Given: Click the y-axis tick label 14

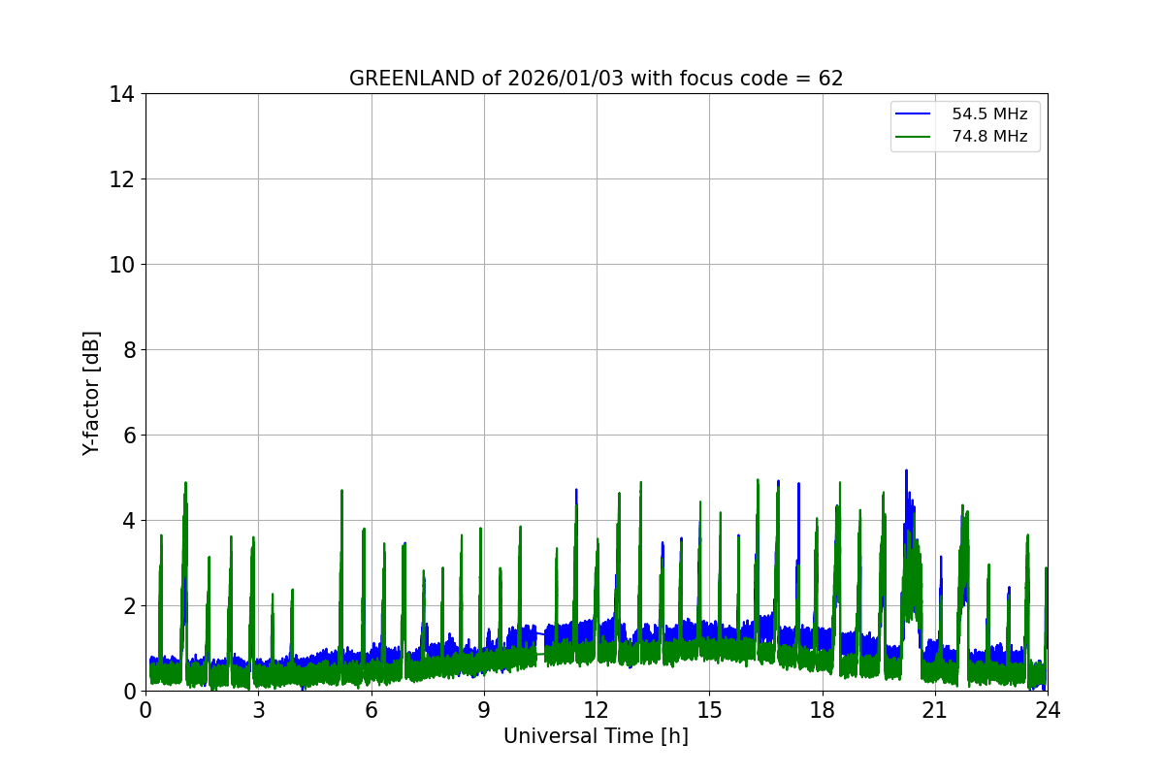Looking at the screenshot, I should (121, 94).
